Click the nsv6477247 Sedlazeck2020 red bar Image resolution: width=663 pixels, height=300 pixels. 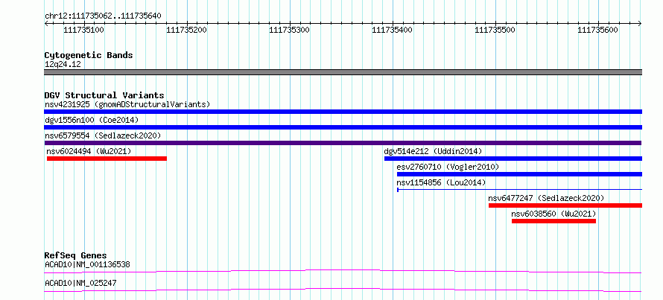[x=565, y=205]
